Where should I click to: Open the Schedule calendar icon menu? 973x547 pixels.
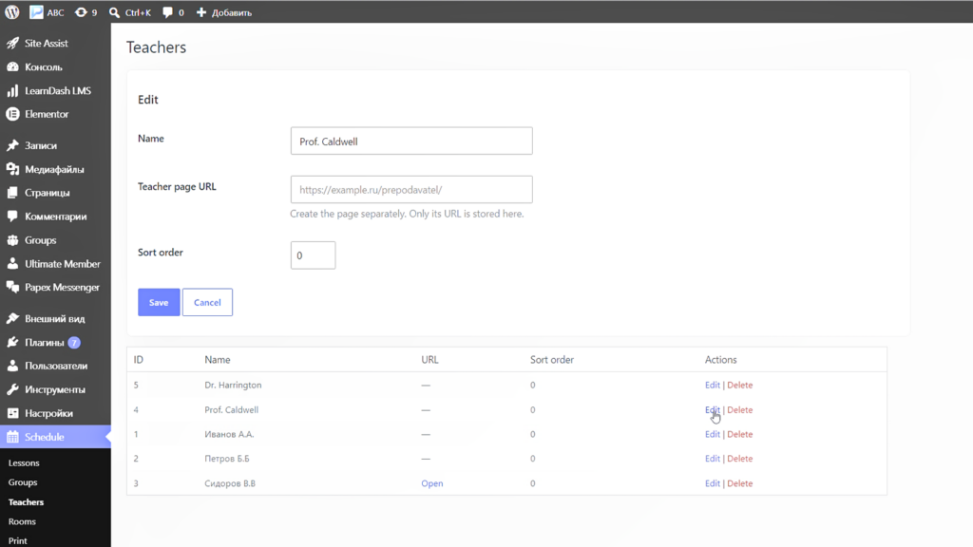tap(12, 437)
